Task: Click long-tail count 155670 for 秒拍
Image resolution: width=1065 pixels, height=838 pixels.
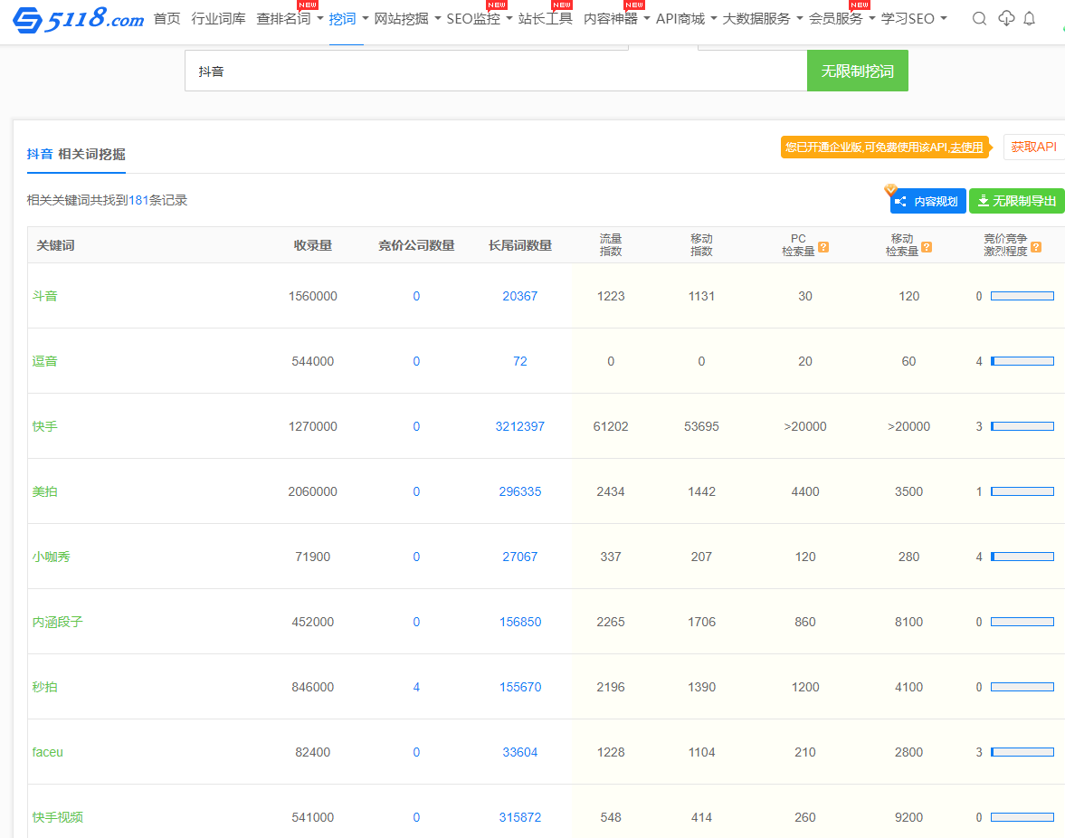Action: pyautogui.click(x=519, y=687)
